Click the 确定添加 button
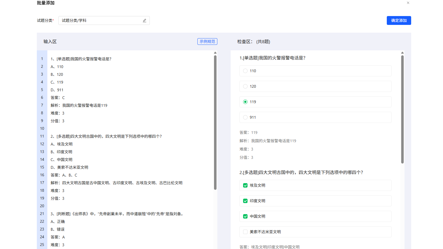Image resolution: width=443 pixels, height=249 pixels. pyautogui.click(x=399, y=20)
